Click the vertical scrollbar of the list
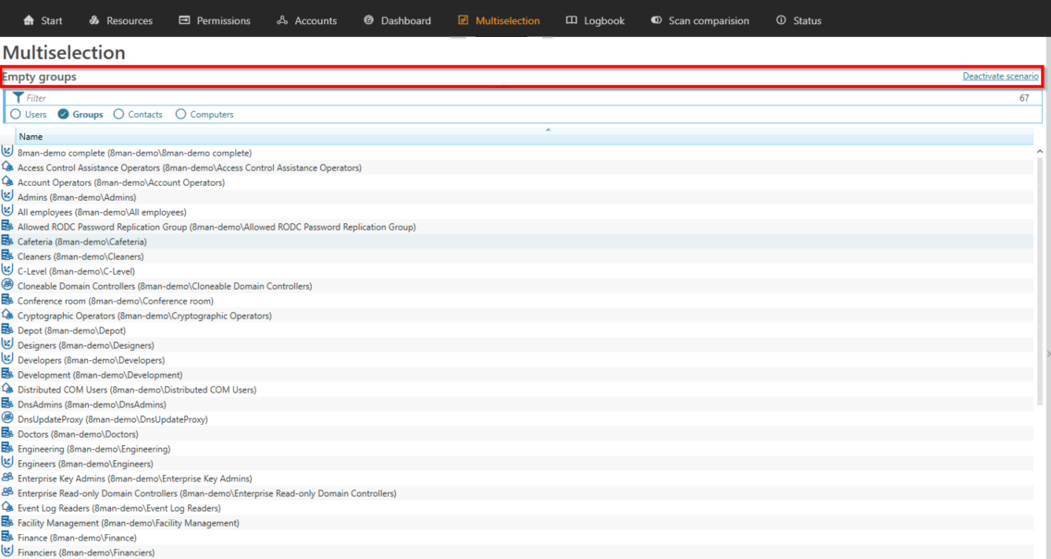The width and height of the screenshot is (1051, 559). (x=1040, y=278)
